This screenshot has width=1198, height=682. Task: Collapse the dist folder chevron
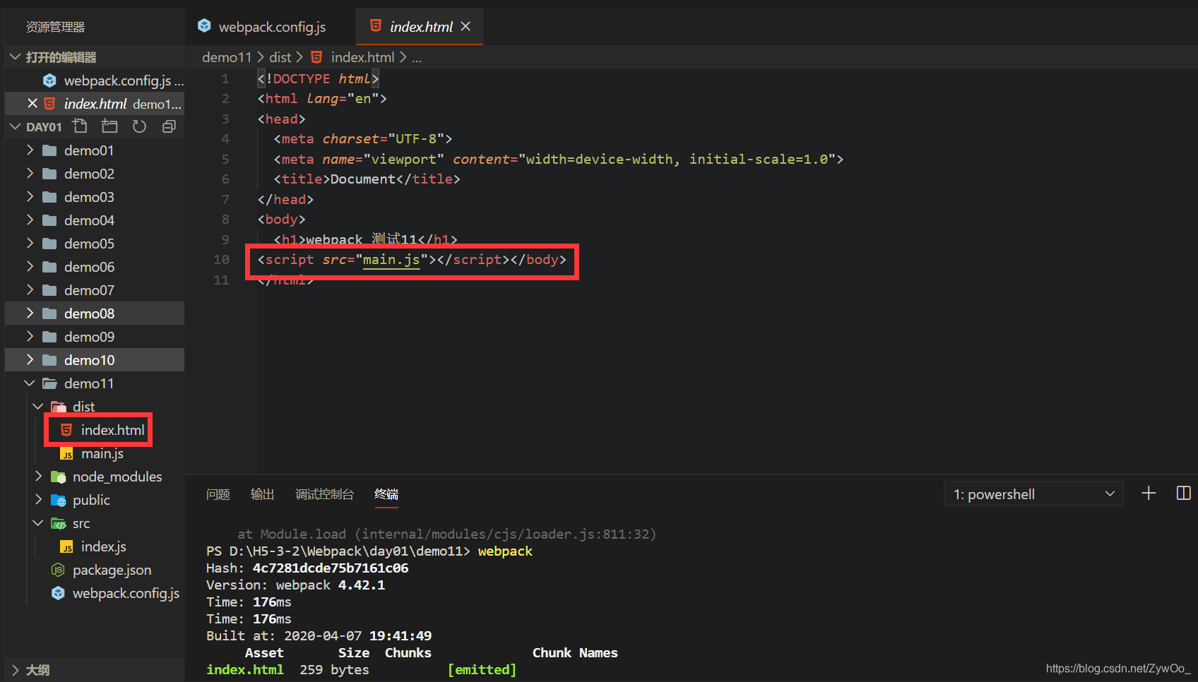38,407
